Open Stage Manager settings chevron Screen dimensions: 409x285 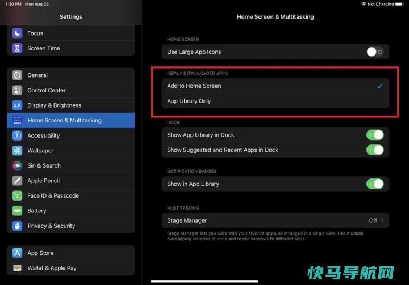tap(382, 220)
